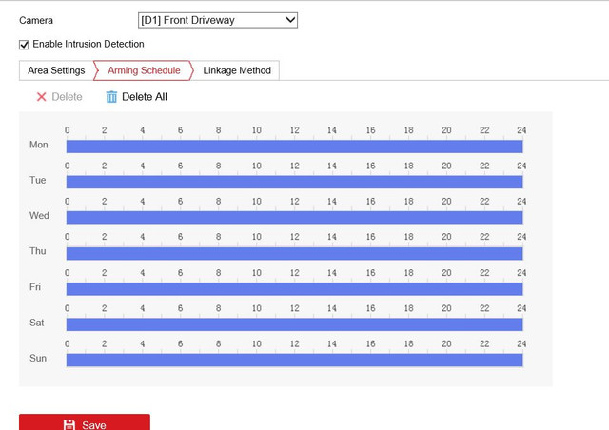Click the Fri day label
The width and height of the screenshot is (609, 430).
[37, 287]
